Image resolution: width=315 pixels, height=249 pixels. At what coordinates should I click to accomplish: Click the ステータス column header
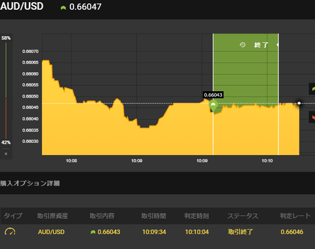pyautogui.click(x=243, y=216)
